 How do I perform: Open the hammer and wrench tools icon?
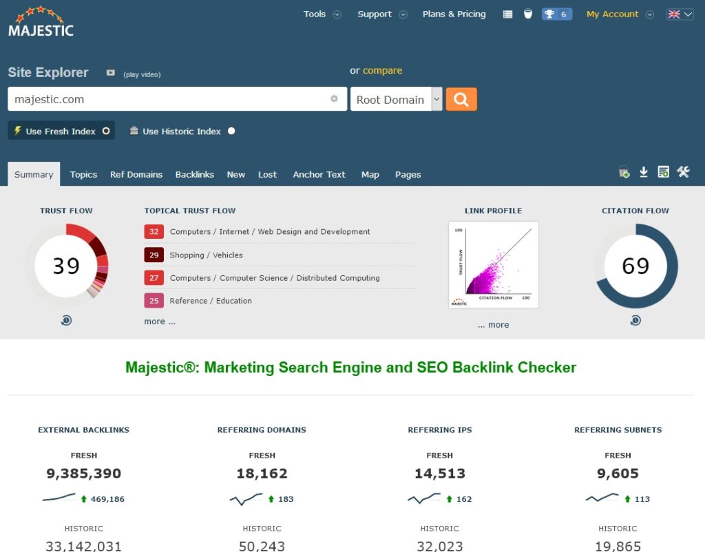tap(684, 171)
